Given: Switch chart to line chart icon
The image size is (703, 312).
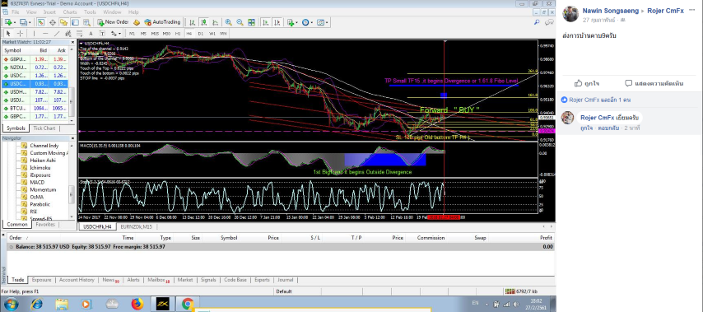Looking at the screenshot, I should coord(215,22).
